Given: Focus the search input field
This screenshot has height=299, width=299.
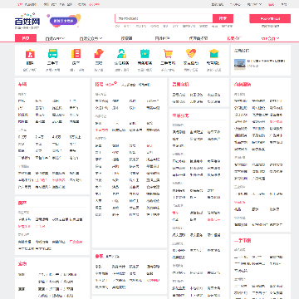Looking at the screenshot, I should [164, 18].
